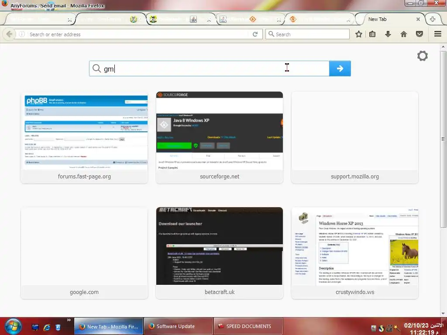This screenshot has width=447, height=335.
Task: Submit search with the blue arrow button
Action: click(340, 68)
